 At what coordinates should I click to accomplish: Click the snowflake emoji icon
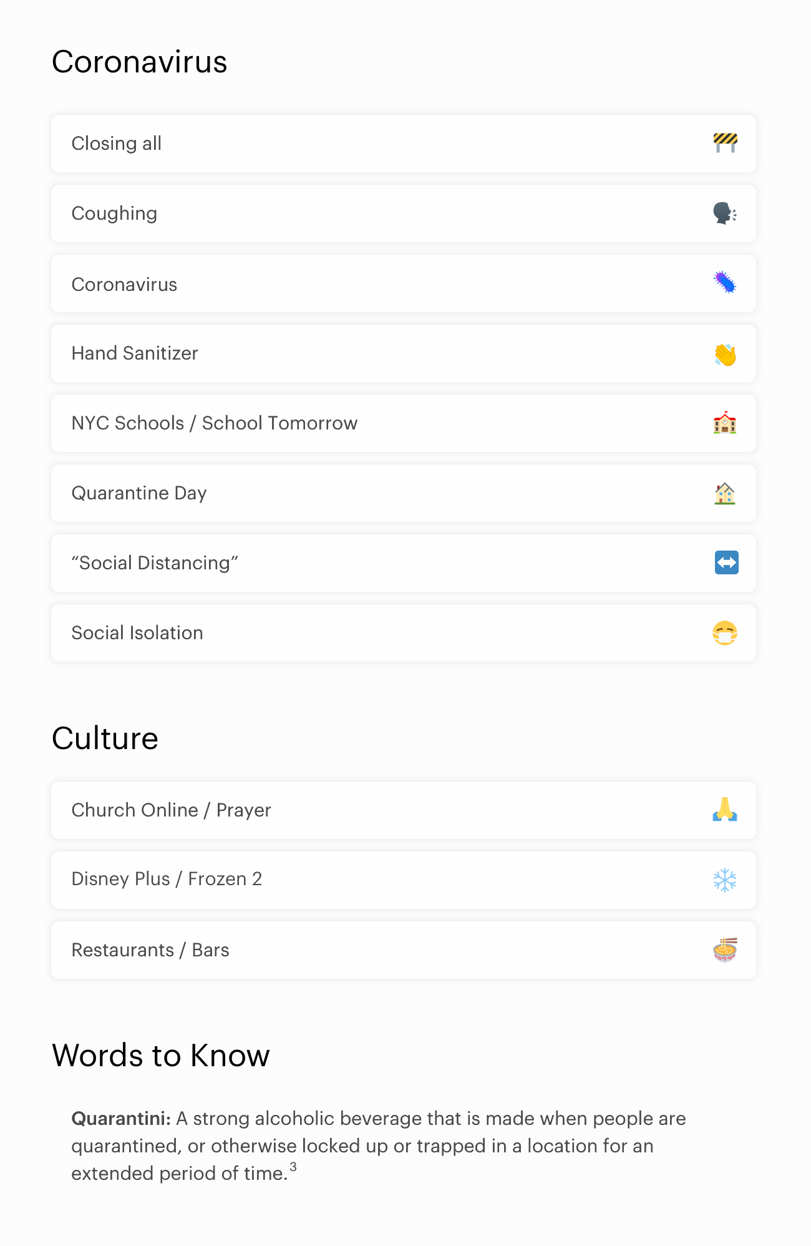click(x=725, y=880)
